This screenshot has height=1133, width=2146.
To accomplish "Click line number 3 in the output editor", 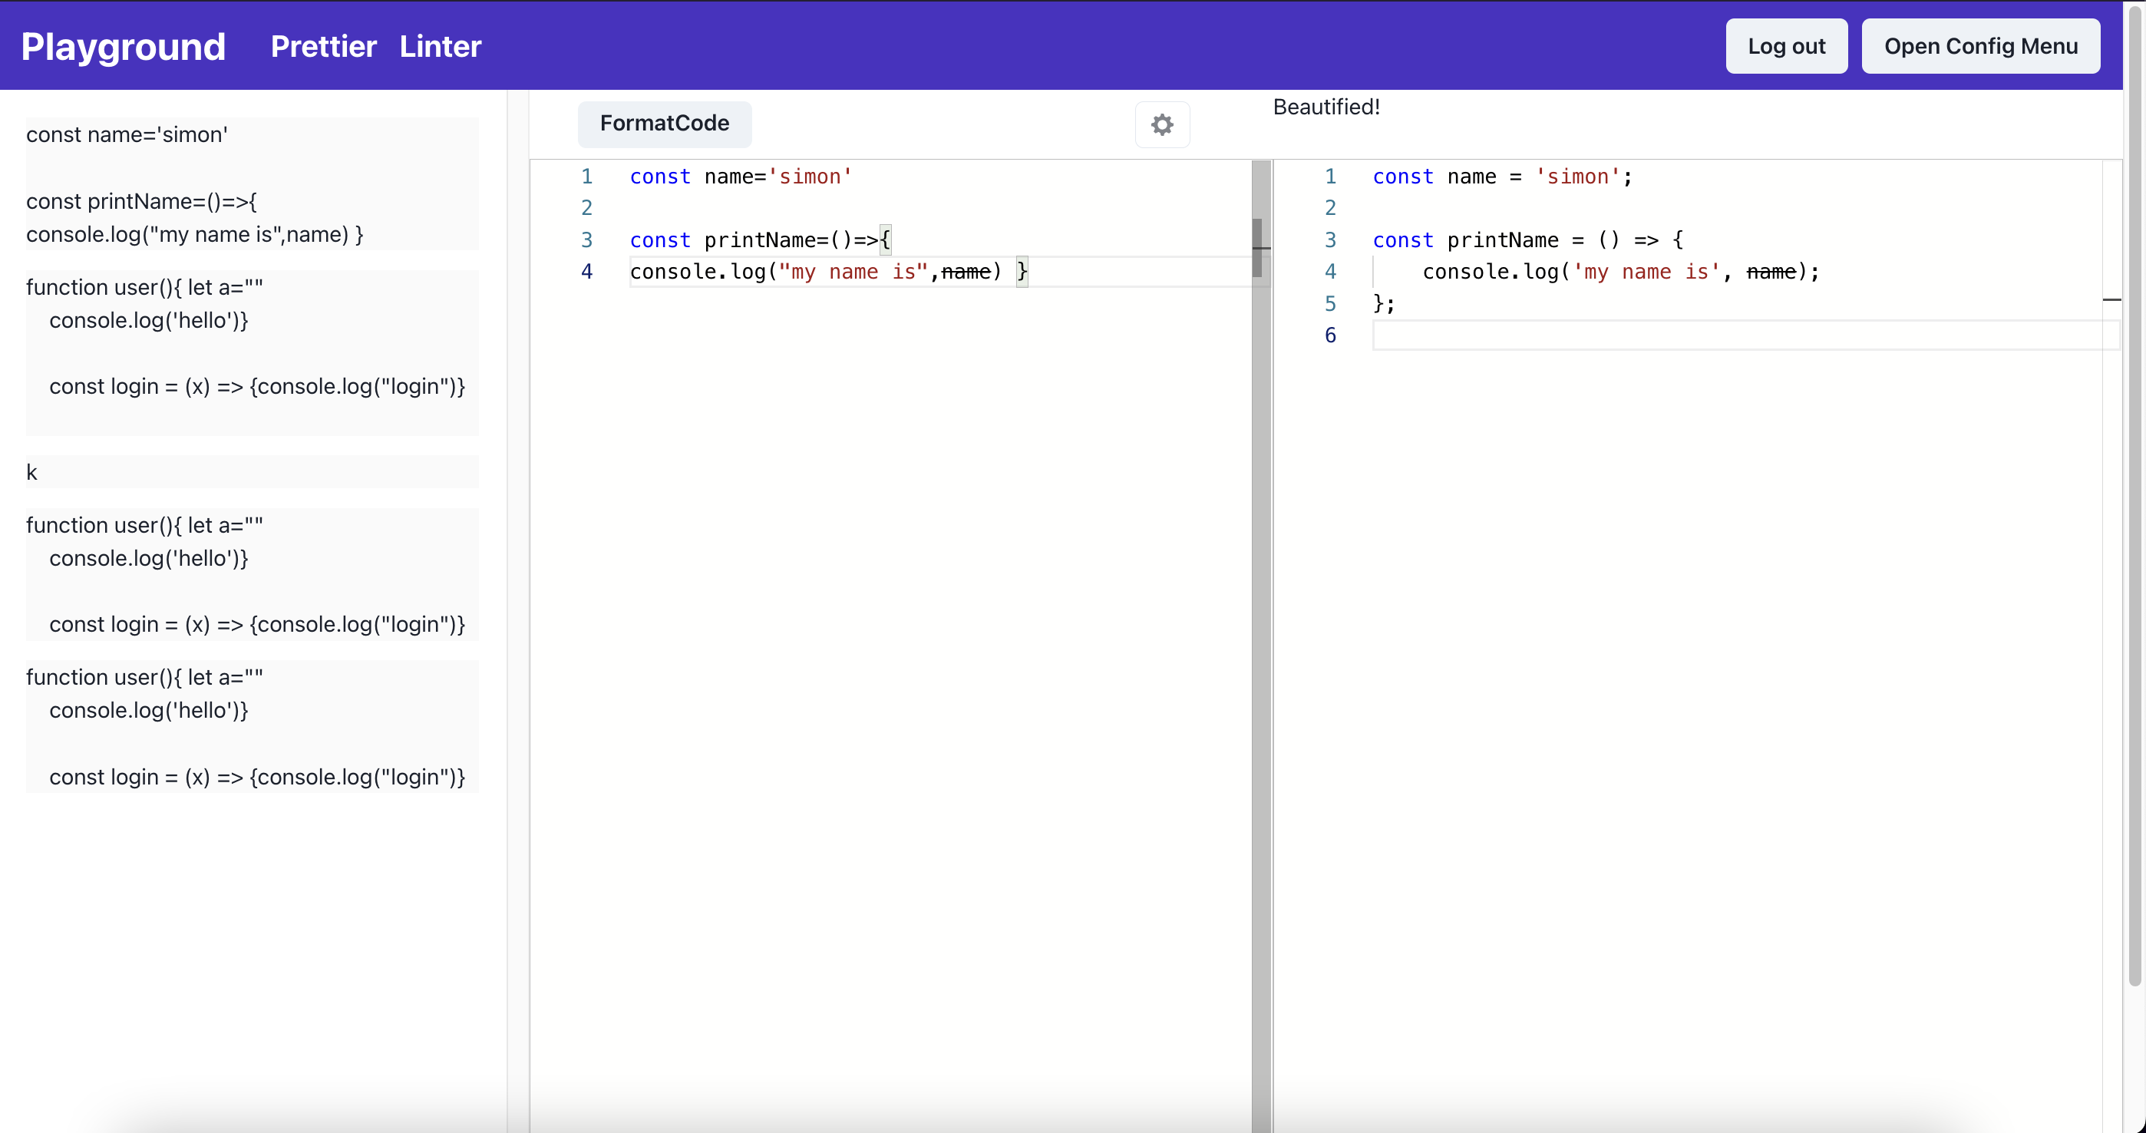I will [x=1329, y=240].
